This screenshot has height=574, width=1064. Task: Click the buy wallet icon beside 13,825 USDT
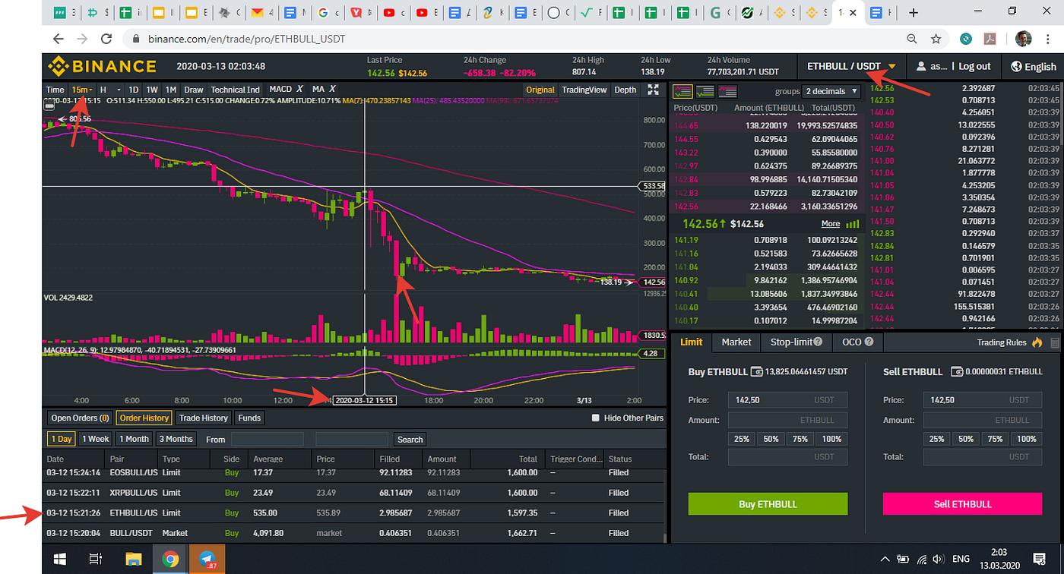point(756,372)
